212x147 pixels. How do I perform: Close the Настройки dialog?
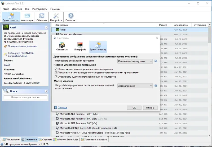(x=157, y=38)
